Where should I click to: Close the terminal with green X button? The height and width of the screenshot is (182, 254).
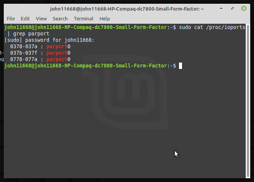click(243, 8)
